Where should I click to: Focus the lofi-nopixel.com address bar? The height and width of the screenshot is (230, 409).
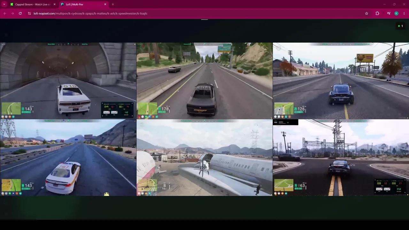point(196,13)
